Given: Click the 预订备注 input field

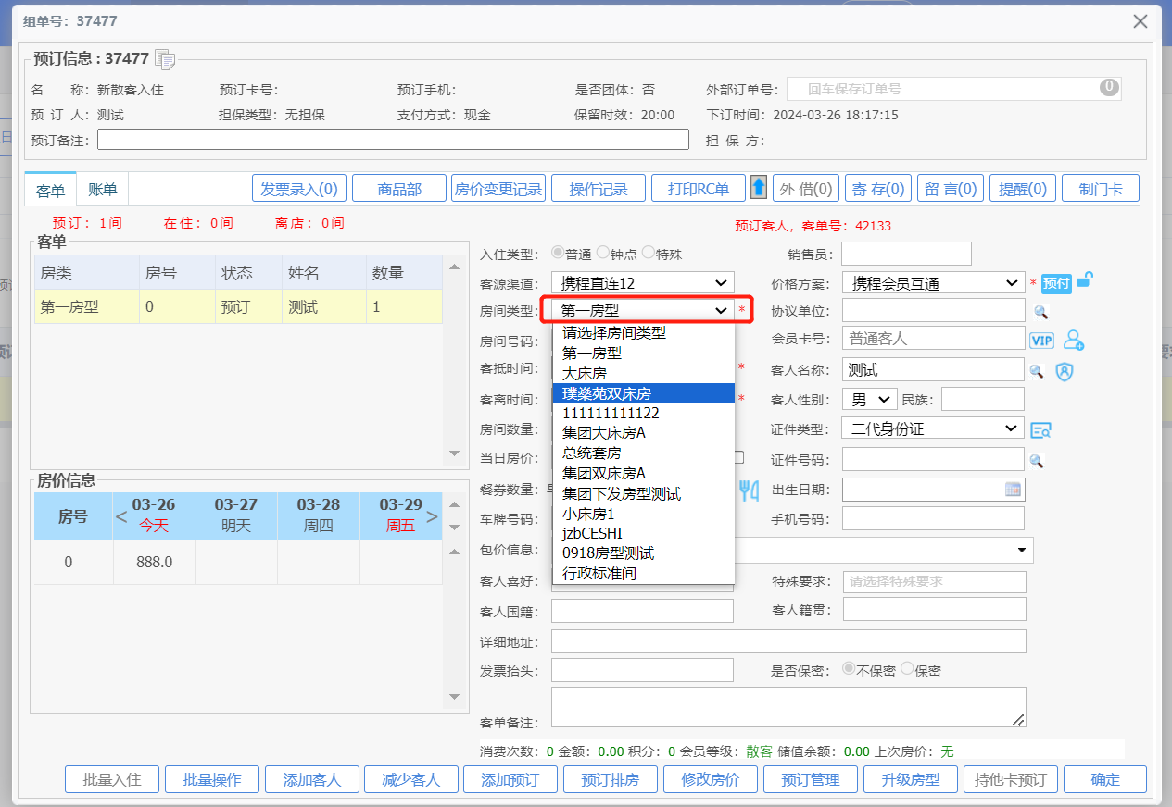Looking at the screenshot, I should 393,139.
